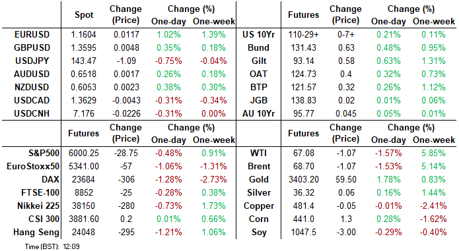Select the Spot column header
The width and height of the screenshot is (459, 251).
84,15
